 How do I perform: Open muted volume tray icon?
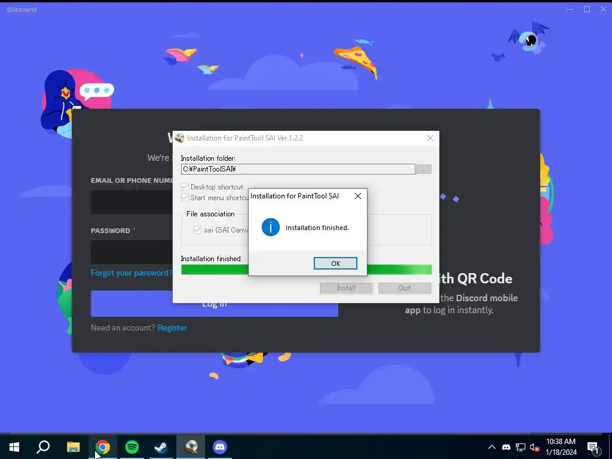[x=535, y=447]
